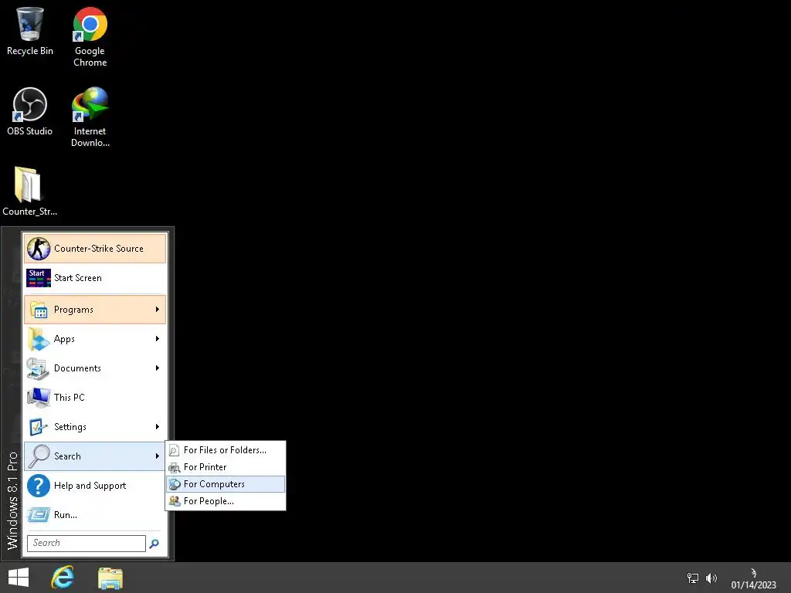The width and height of the screenshot is (791, 593).
Task: Click the Start Screen tile icon
Action: [39, 278]
